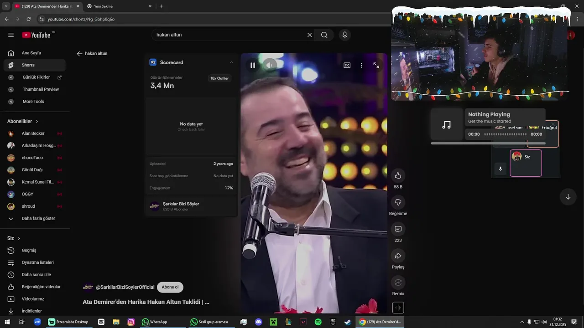Open @SarkilarBiziSoylerOfficial channel handle
Image resolution: width=584 pixels, height=328 pixels.
pyautogui.click(x=125, y=287)
